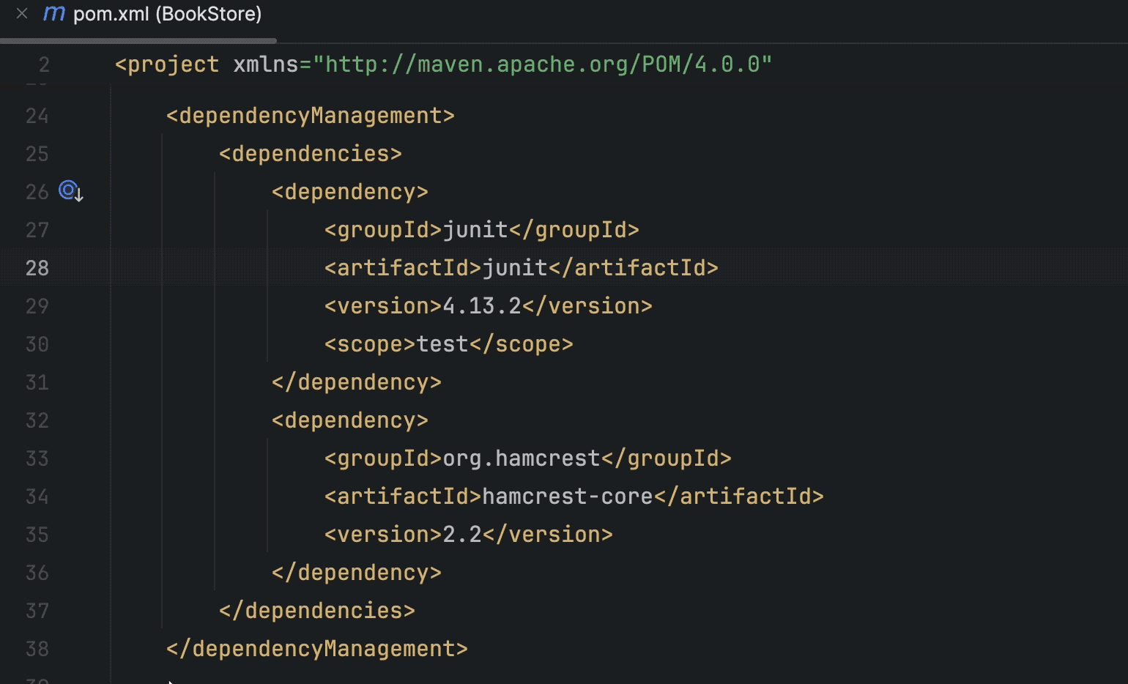Click the junit artifactId on line 28
The width and height of the screenshot is (1128, 684).
tap(520, 267)
